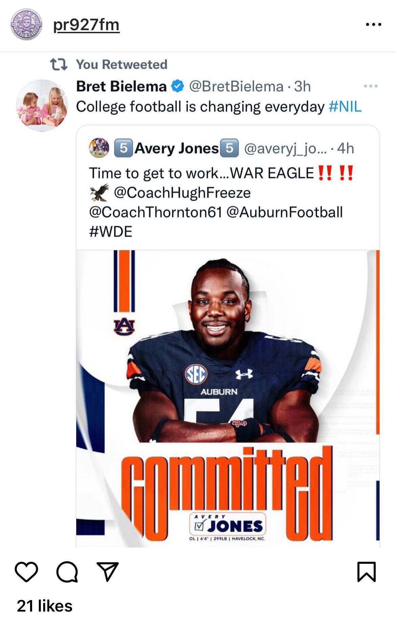Viewport: 396px width, 617px height.
Task: Tap @CoachHughFreeze mention
Action: pos(182,193)
